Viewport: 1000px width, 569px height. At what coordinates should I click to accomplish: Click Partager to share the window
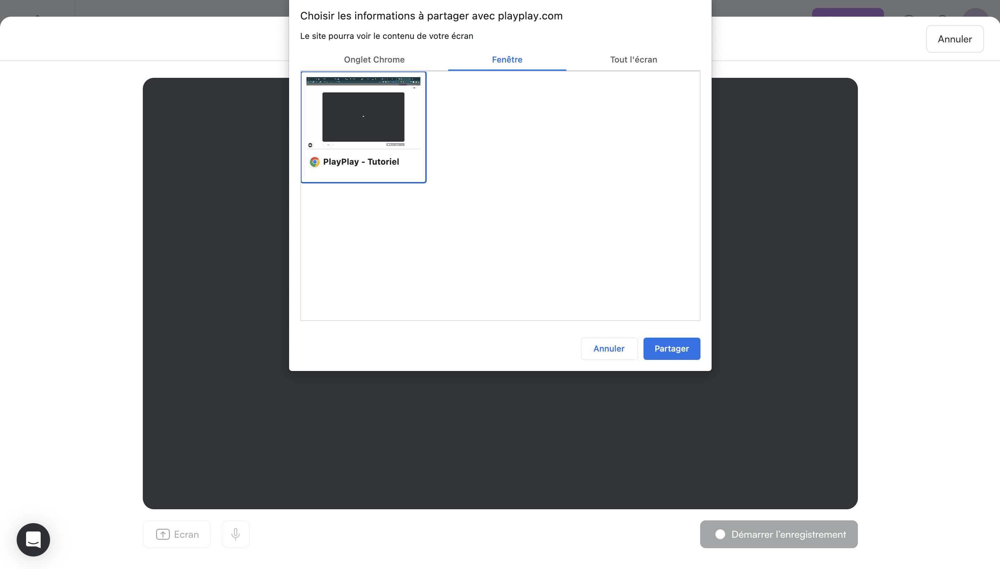[671, 349]
